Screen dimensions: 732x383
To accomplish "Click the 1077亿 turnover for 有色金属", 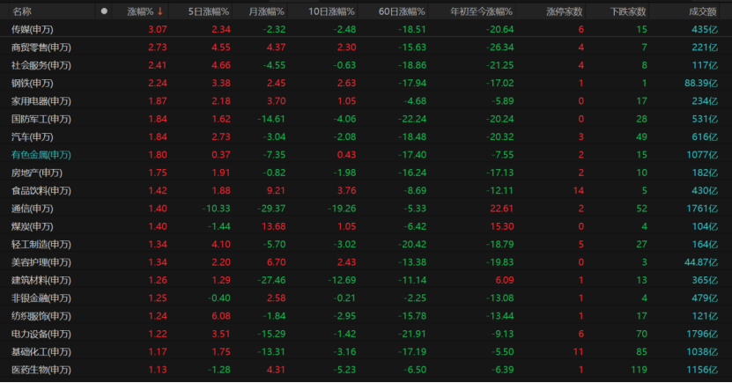I will [x=702, y=155].
